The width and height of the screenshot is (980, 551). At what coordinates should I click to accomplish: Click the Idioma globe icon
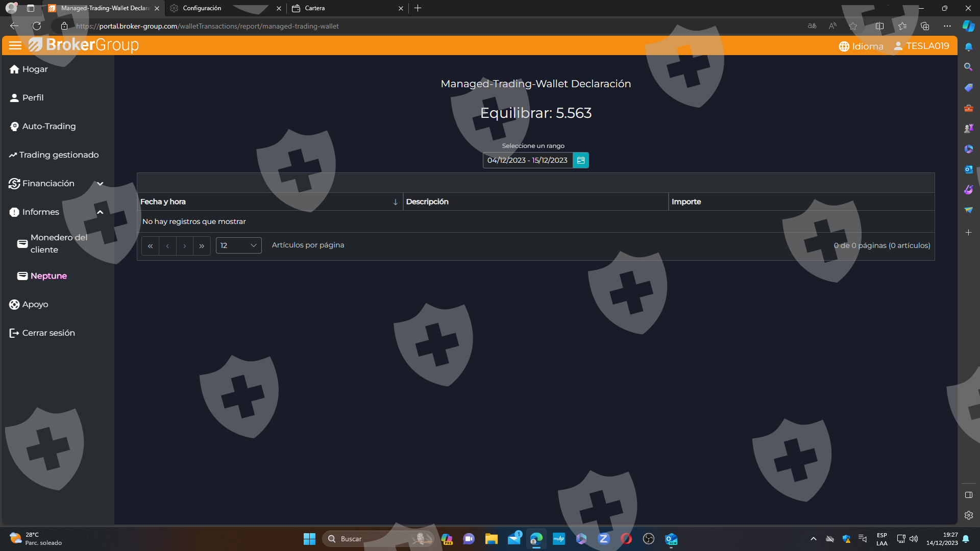coord(844,46)
